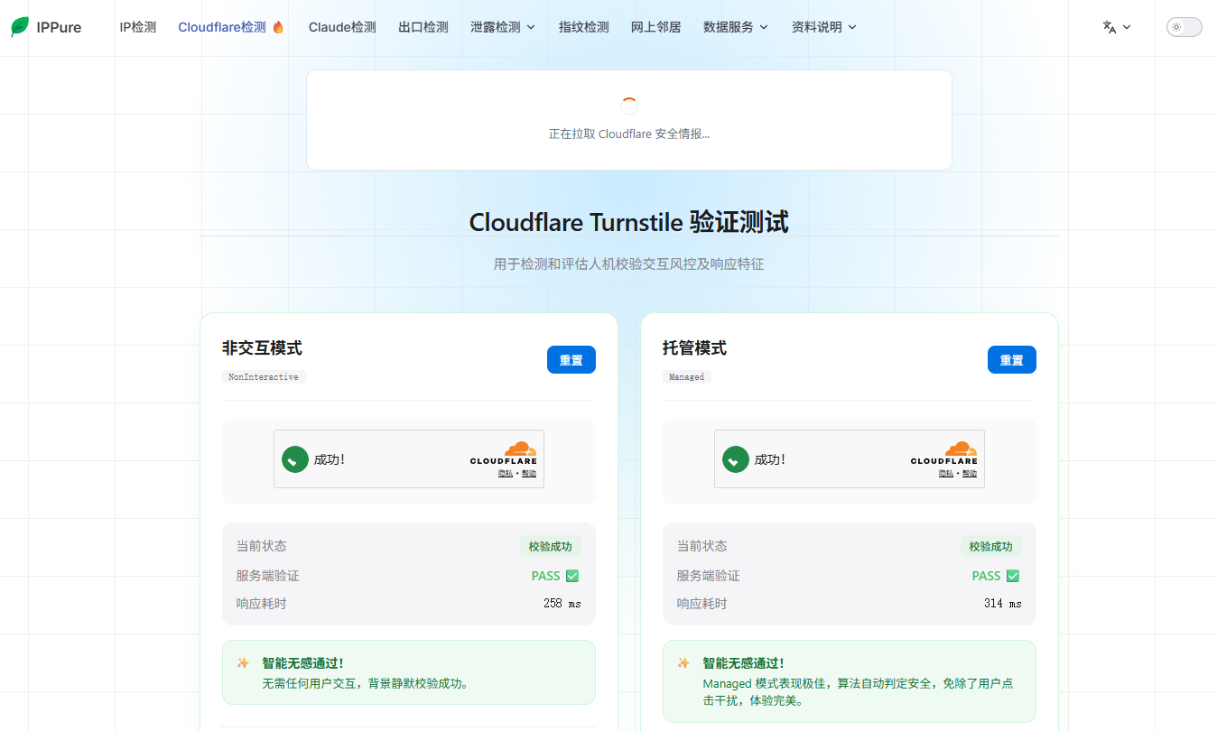The image size is (1217, 731).
Task: Click the PASS text in 非交互模式 card
Action: [546, 576]
